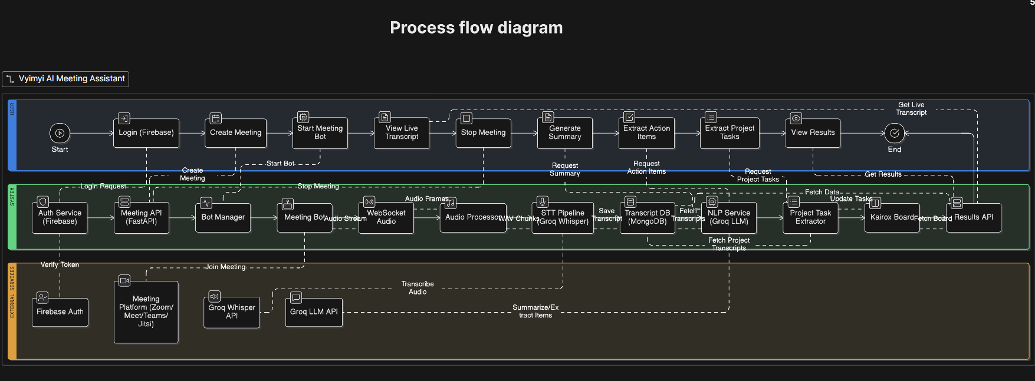1035x381 pixels.
Task: Click the list icon above Extract Project Tasks
Action: click(x=711, y=117)
